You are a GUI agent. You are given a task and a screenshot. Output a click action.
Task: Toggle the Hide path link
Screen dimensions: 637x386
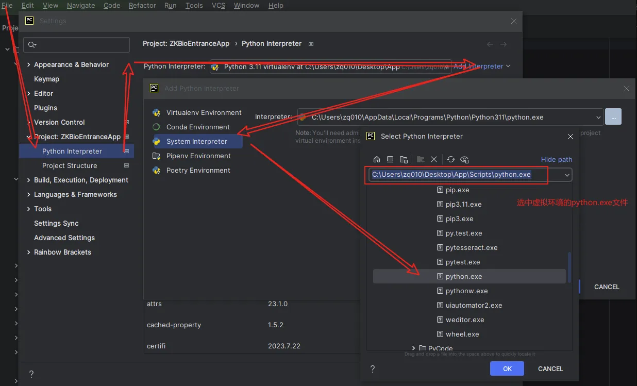(556, 160)
